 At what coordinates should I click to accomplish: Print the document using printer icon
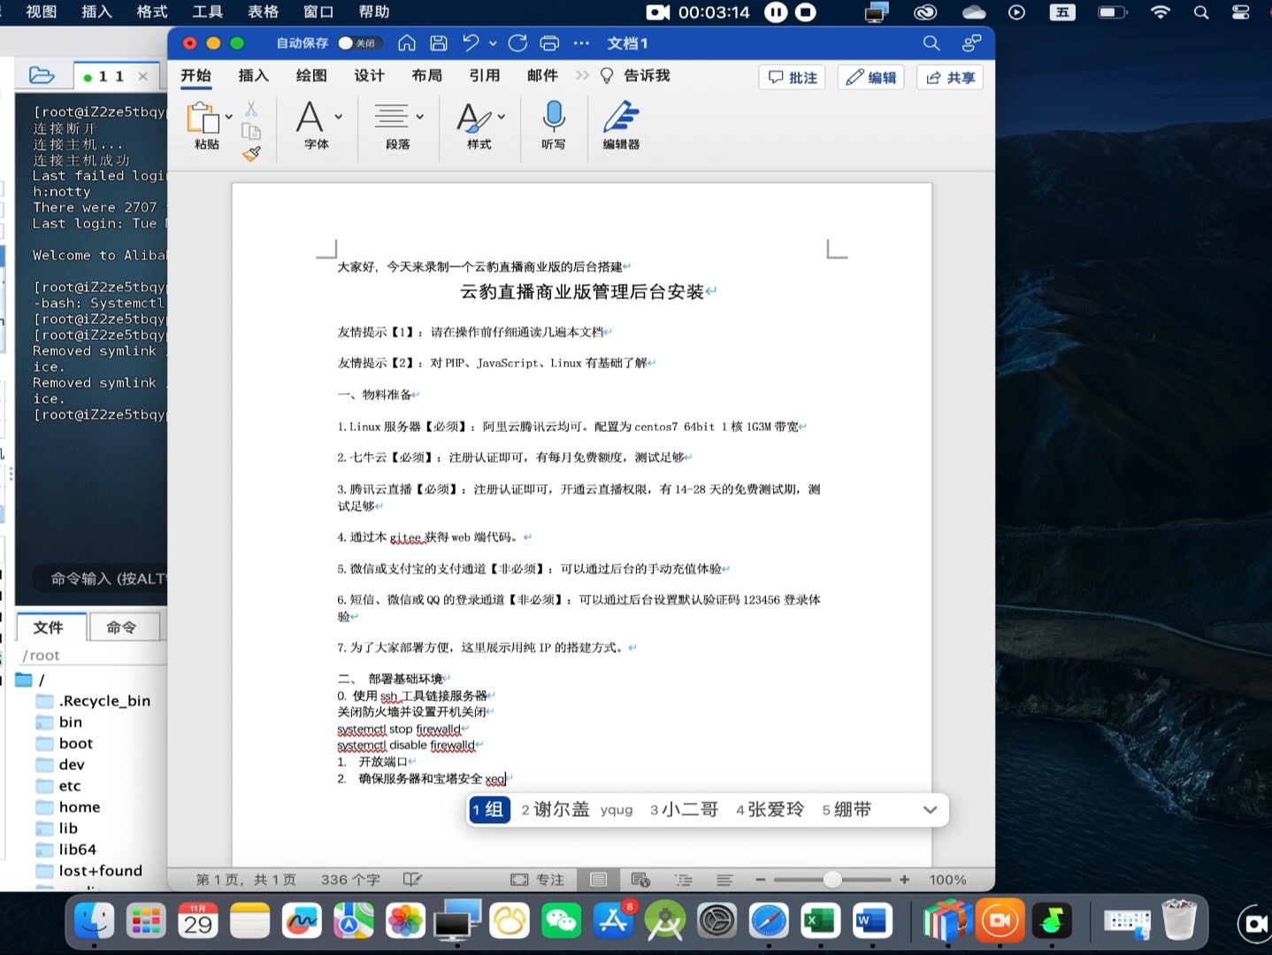549,42
